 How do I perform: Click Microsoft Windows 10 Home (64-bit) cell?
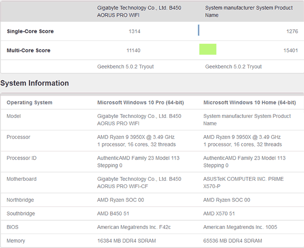coord(249,103)
